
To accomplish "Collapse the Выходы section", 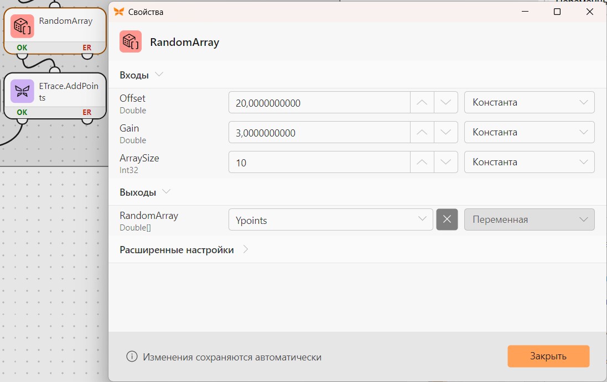I will (x=166, y=191).
